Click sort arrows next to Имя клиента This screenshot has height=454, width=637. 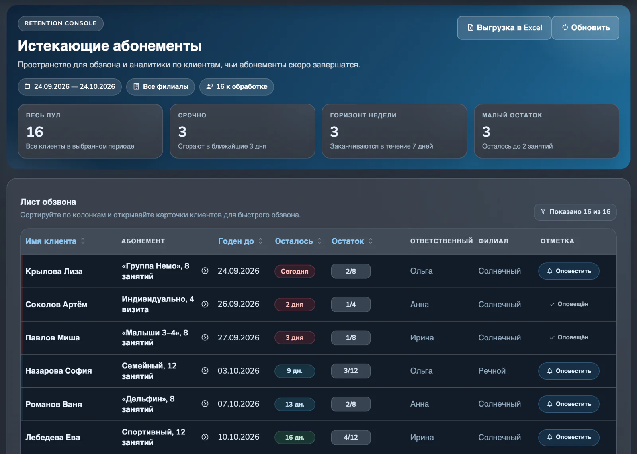tap(83, 241)
